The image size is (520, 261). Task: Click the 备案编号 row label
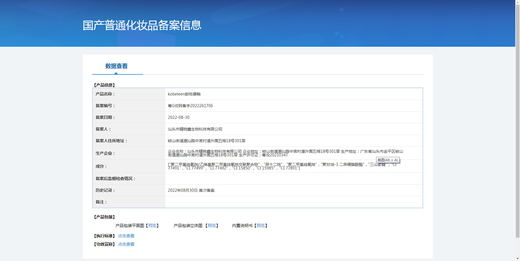pos(105,106)
